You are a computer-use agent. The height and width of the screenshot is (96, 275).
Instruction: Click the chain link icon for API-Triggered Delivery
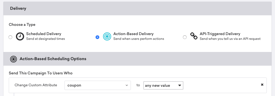coord(194,36)
